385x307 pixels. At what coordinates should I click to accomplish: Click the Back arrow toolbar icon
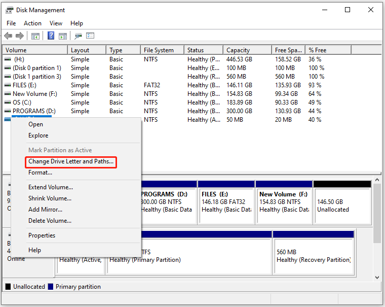click(x=8, y=36)
